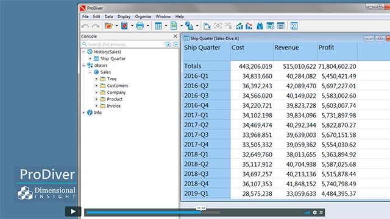Click the column layout table icon
The height and width of the screenshot is (219, 390).
click(281, 26)
